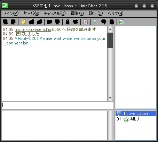The image size is (158, 142).
Task: Click the first computer icon in toolbar
Action: click(x=5, y=22)
